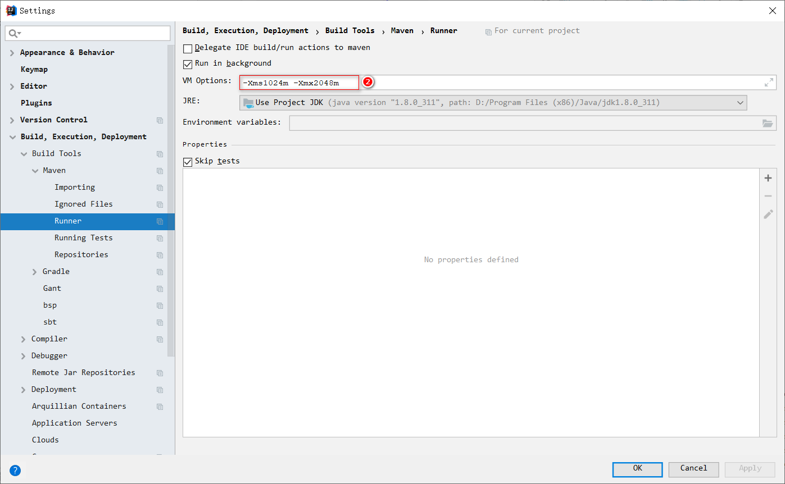Click the pencil icon to edit property
Image resolution: width=785 pixels, height=484 pixels.
(x=768, y=214)
